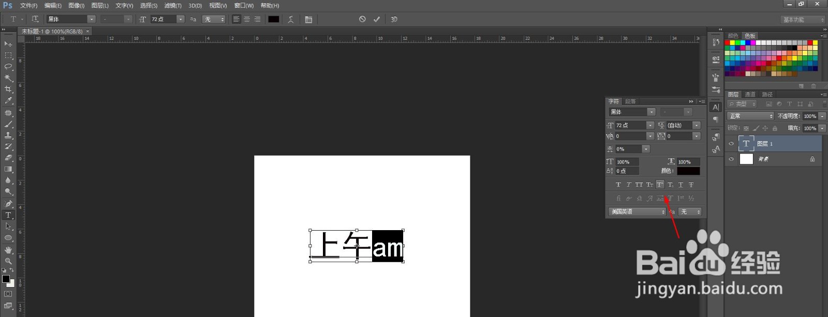Viewport: 828px width, 317px height.
Task: Switch to the 段落 tab
Action: click(x=630, y=101)
